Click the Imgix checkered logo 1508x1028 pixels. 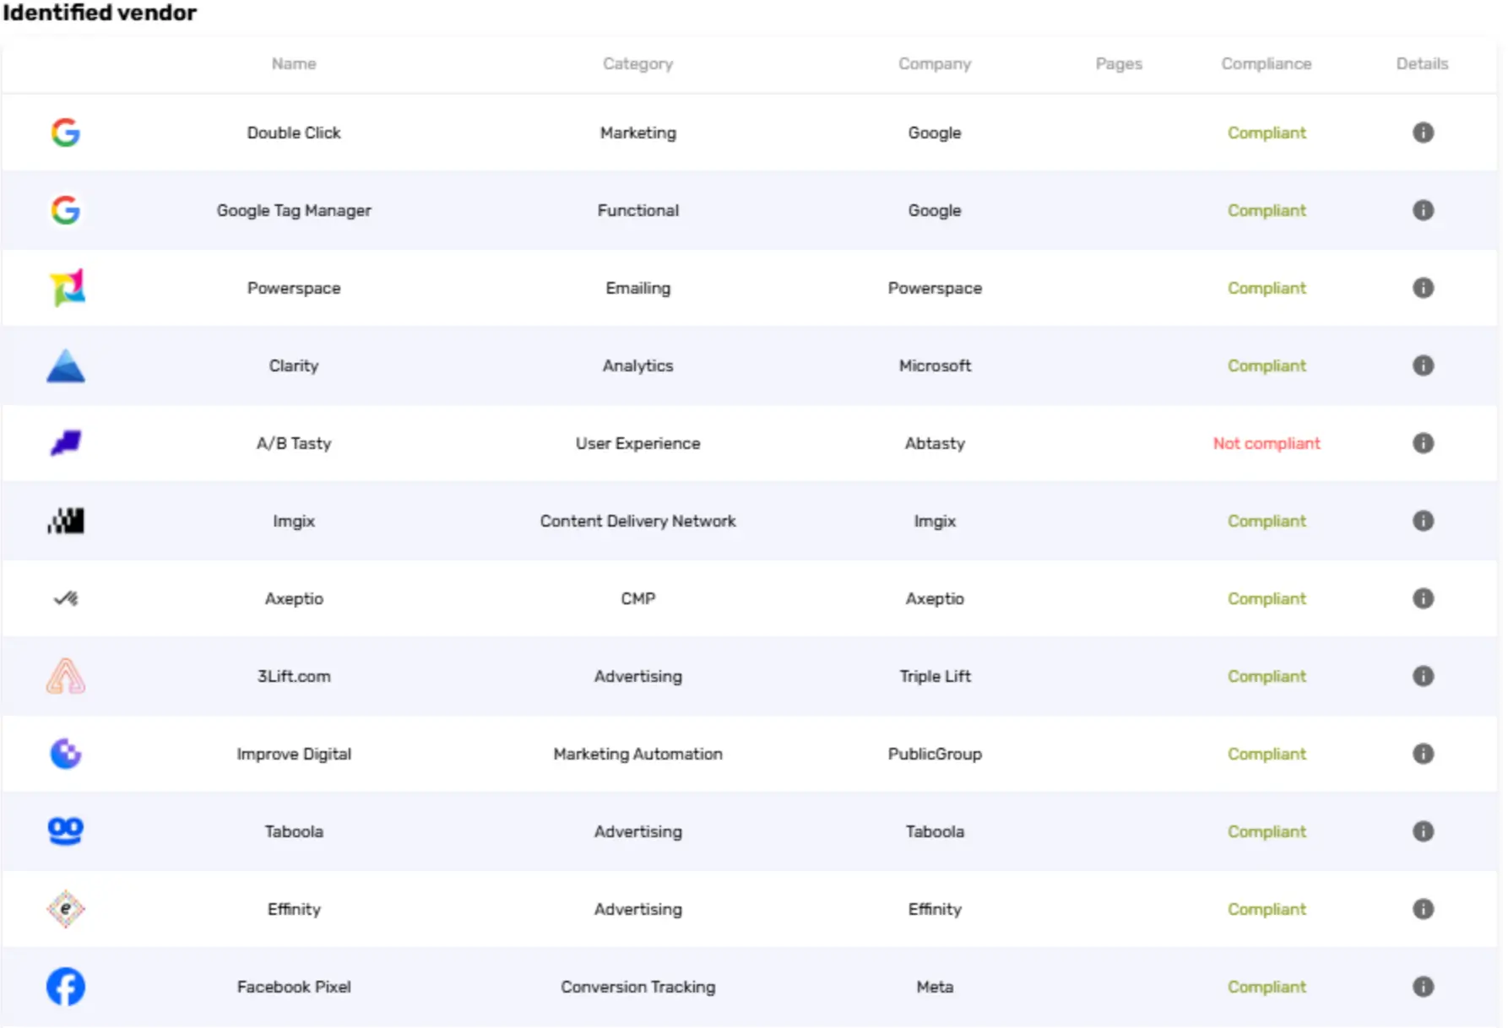point(66,521)
